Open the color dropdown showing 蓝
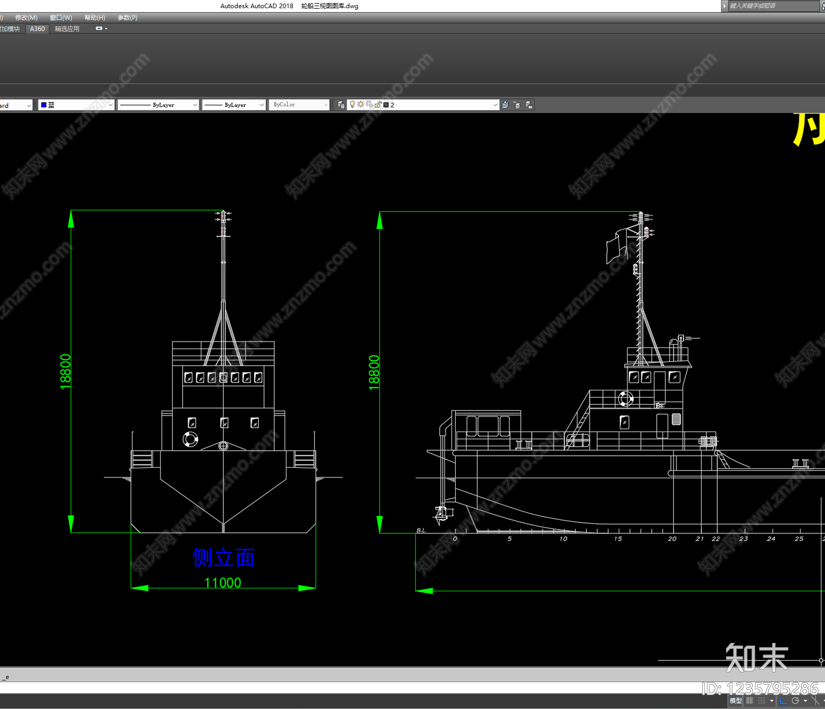 tap(76, 105)
